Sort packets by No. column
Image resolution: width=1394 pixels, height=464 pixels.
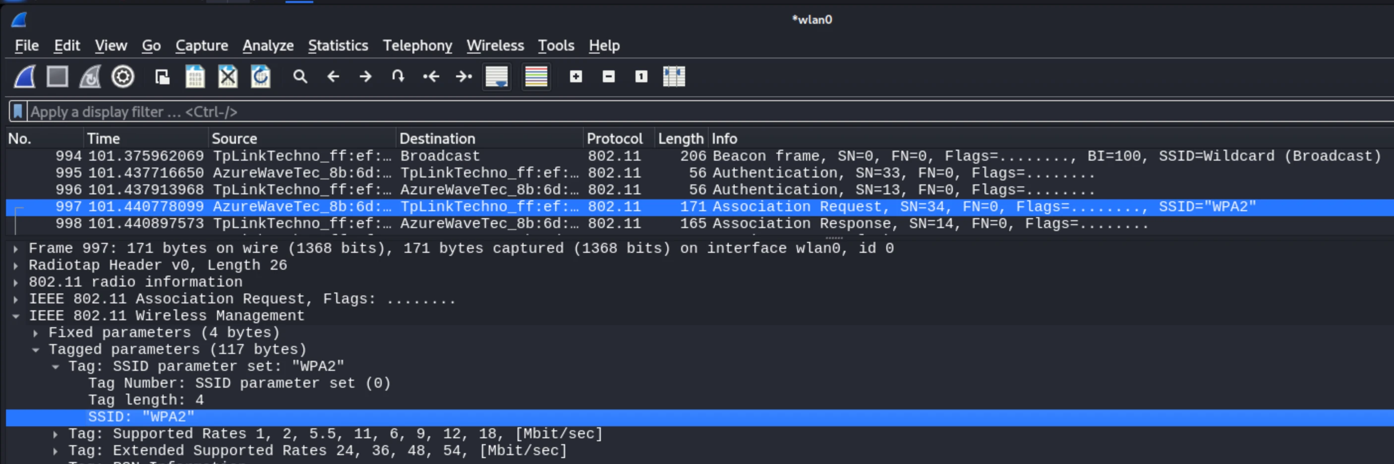point(45,139)
